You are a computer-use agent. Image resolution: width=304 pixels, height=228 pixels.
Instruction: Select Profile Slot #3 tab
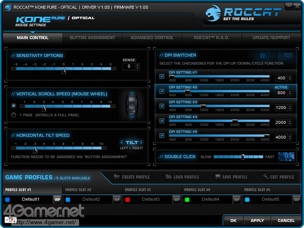[x=152, y=190]
